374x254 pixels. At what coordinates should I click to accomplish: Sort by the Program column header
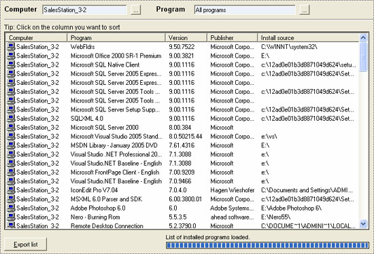pos(116,37)
